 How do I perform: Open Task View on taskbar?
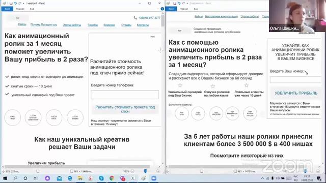pyautogui.click(x=36, y=178)
